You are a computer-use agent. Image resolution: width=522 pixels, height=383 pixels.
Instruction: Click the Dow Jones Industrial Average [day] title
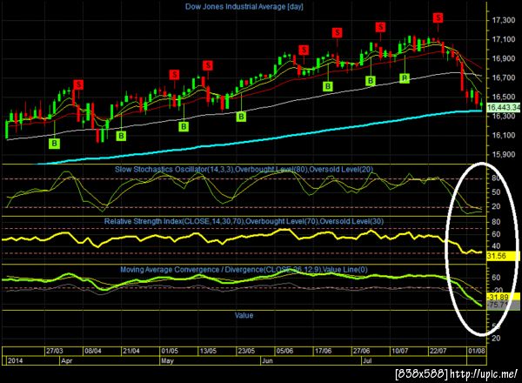click(244, 7)
